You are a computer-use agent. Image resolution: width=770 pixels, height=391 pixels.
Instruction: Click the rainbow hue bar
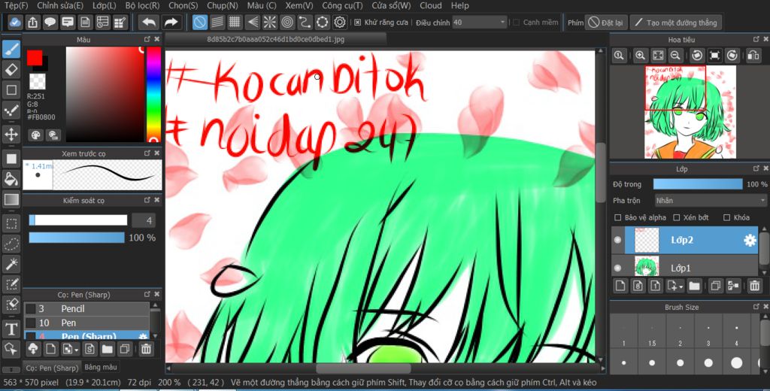tap(153, 94)
